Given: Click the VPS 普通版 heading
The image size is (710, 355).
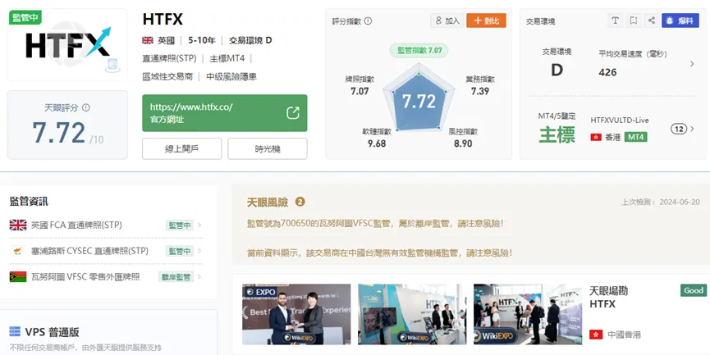Looking at the screenshot, I should click(x=52, y=332).
